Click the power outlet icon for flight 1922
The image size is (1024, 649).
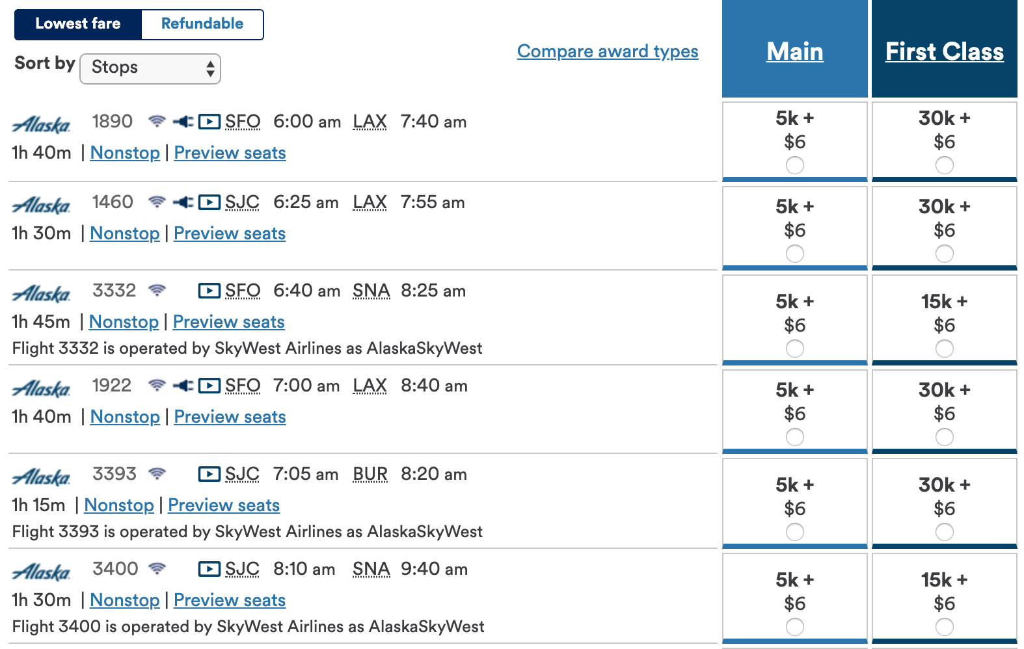click(183, 386)
